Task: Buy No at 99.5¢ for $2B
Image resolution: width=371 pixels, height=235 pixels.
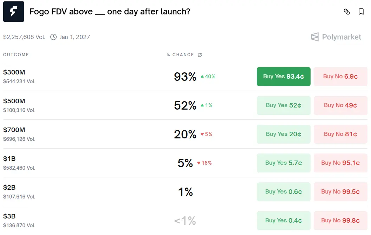Action: tap(340, 192)
